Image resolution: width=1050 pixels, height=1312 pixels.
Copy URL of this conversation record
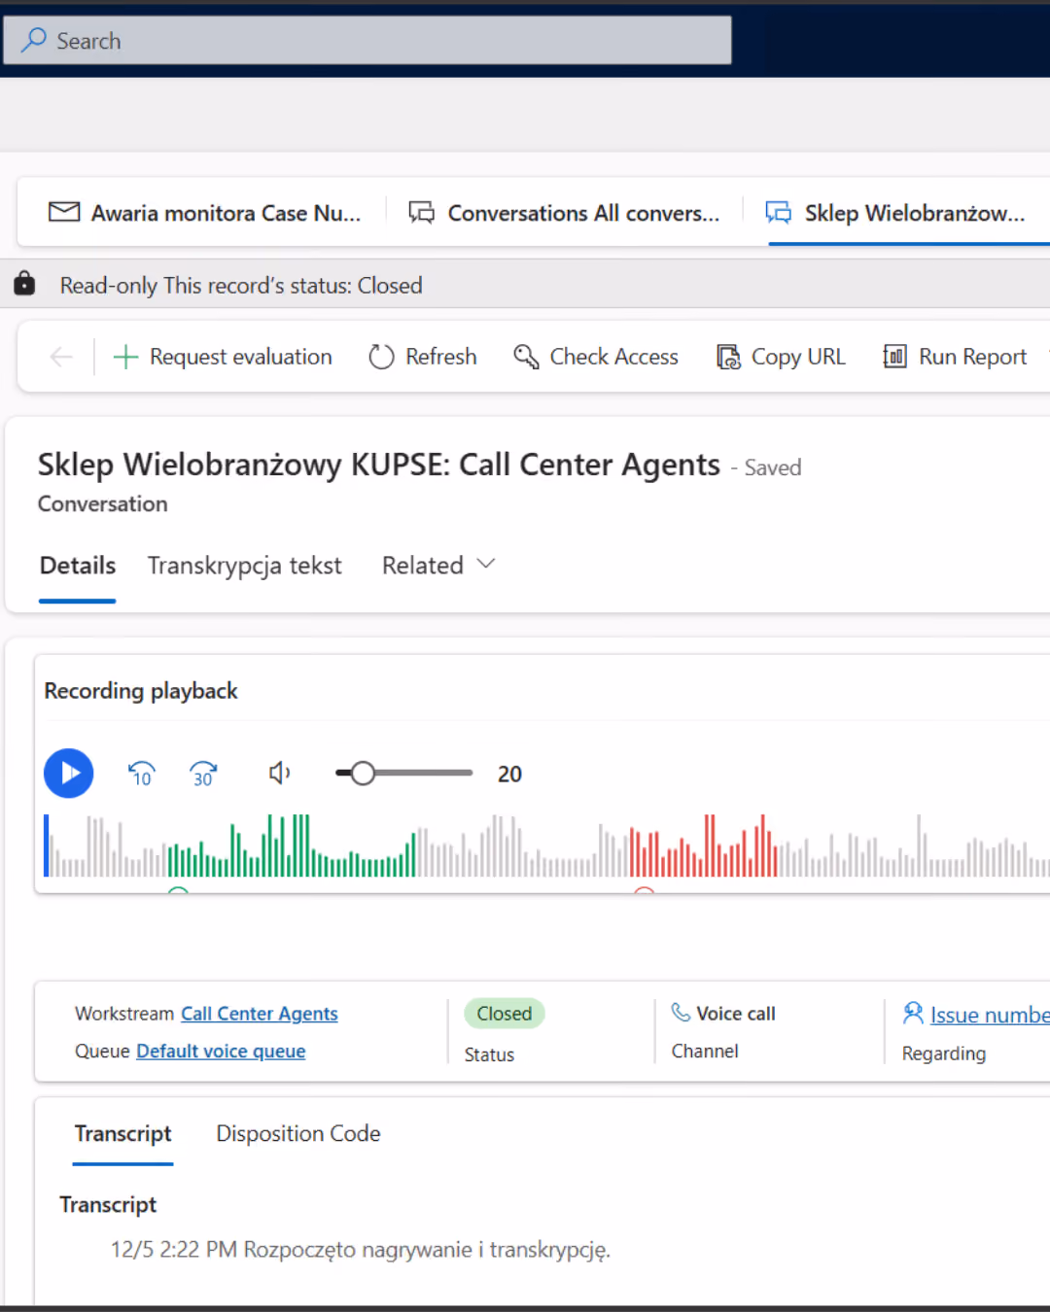781,357
